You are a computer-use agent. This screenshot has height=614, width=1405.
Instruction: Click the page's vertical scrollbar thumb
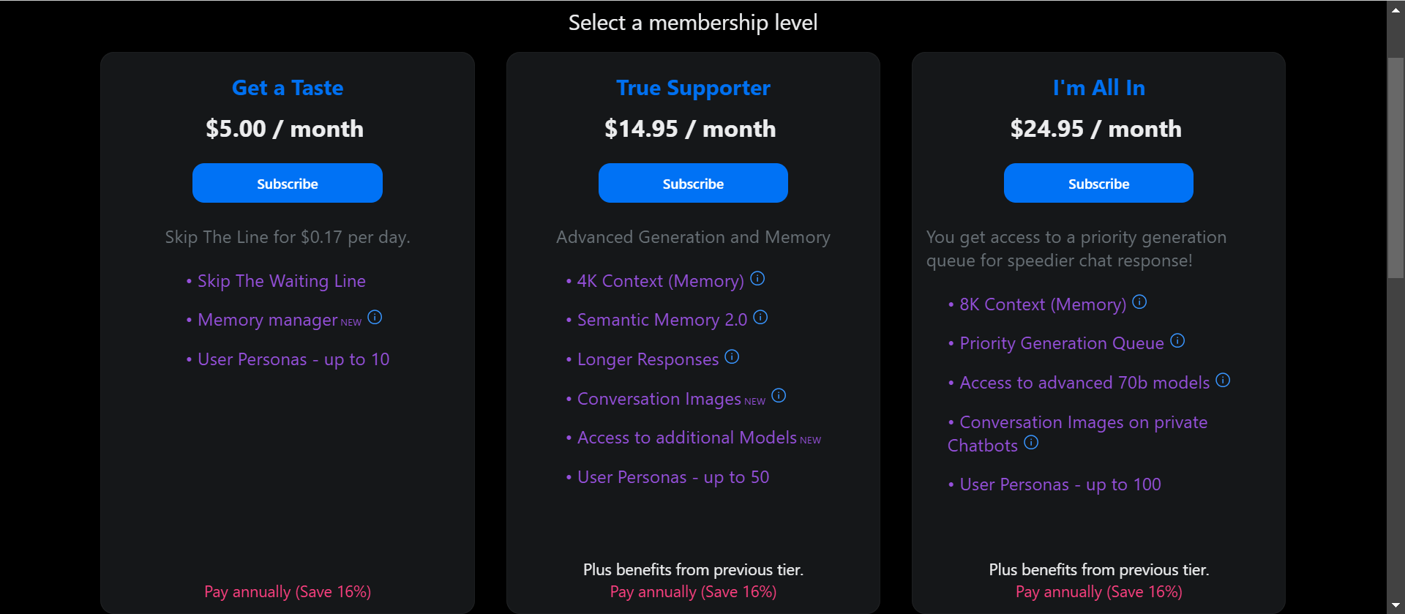[x=1395, y=168]
